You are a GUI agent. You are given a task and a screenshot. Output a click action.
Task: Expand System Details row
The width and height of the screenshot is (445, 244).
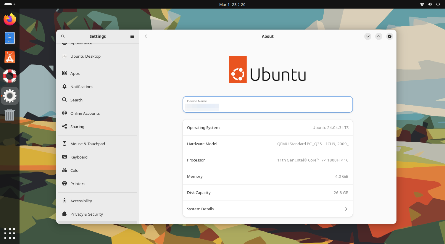click(267, 209)
